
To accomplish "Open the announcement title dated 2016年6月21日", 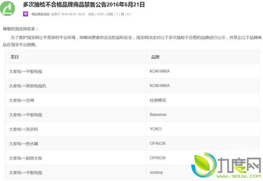I will click(84, 4).
